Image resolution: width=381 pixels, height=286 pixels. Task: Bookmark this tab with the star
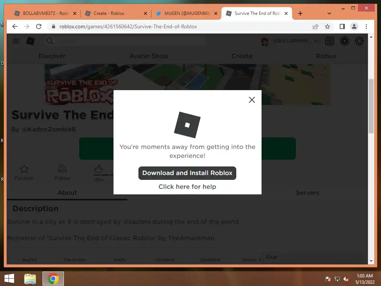[327, 26]
